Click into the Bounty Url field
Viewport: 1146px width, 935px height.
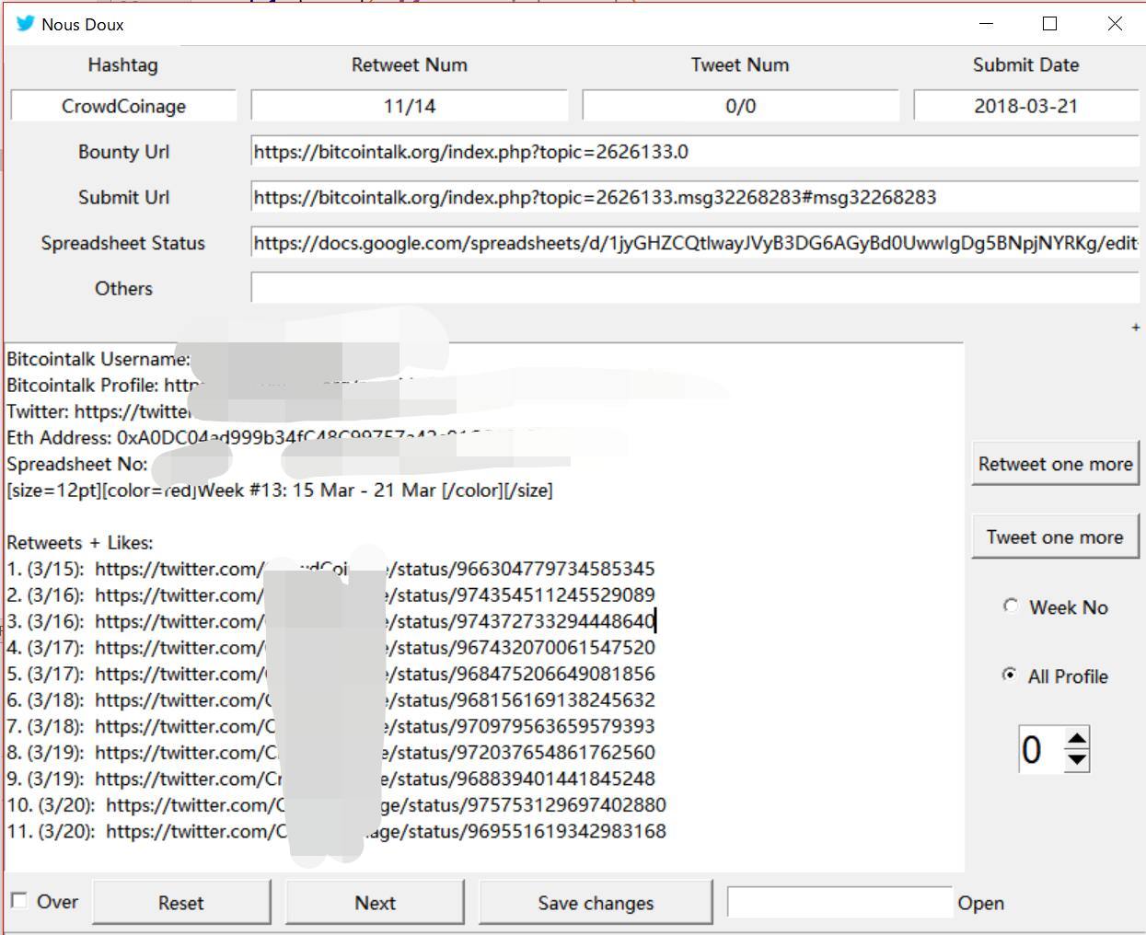tap(694, 152)
